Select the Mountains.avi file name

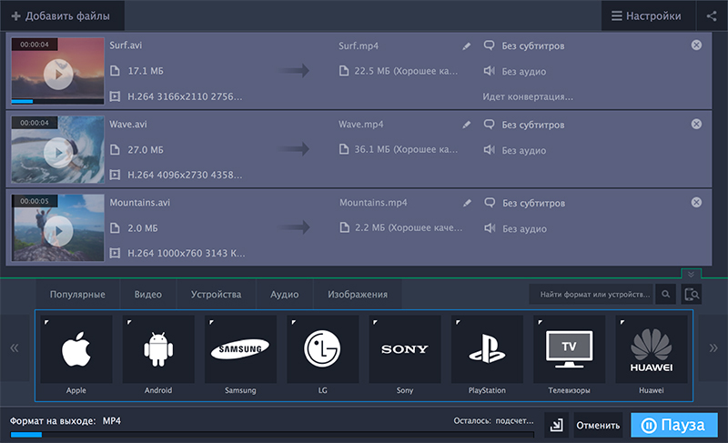pyautogui.click(x=140, y=202)
